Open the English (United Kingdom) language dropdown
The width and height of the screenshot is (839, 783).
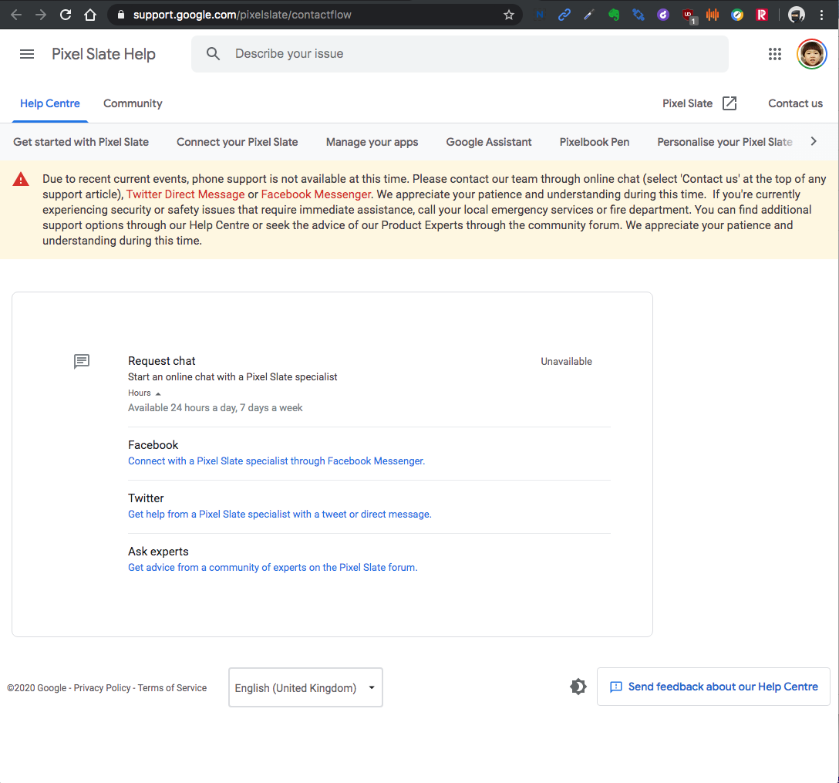tap(305, 687)
